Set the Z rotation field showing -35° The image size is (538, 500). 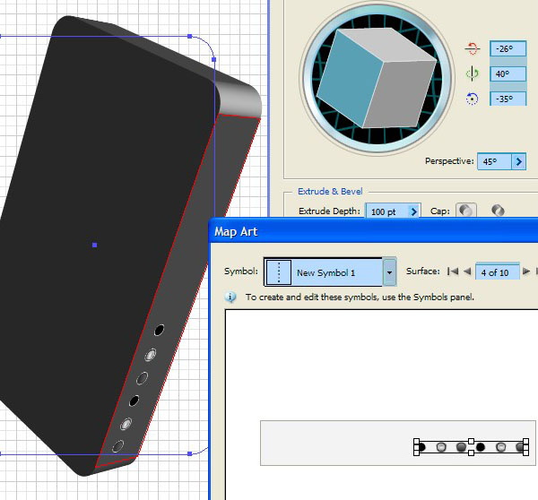pyautogui.click(x=508, y=99)
